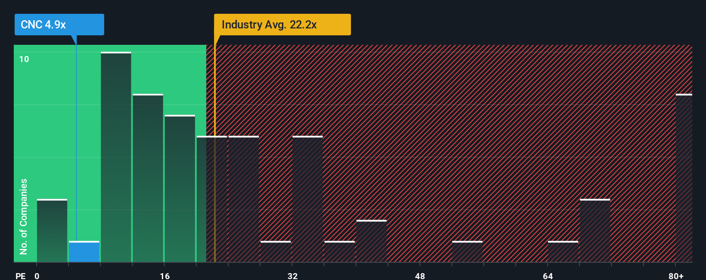
Task: Click the x-axis label 32
Action: point(292,276)
